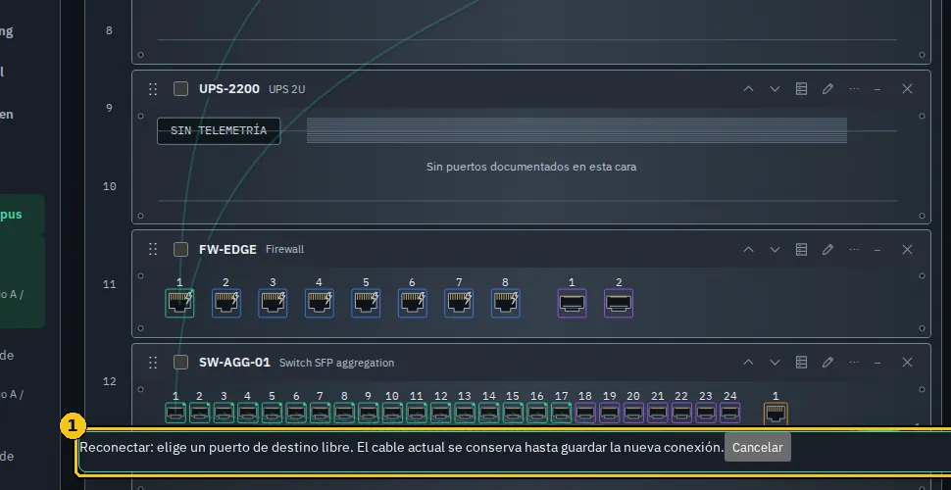Select FW-EDGE RJ45 port 1
The image size is (951, 490).
coord(179,303)
